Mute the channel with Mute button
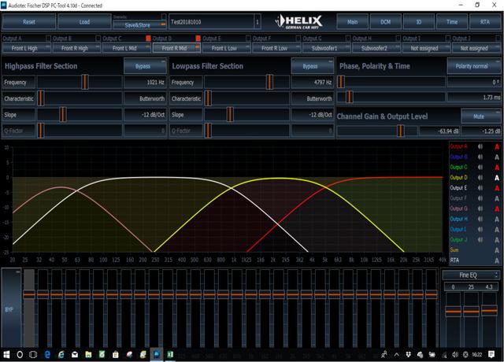The height and width of the screenshot is (362, 504). pos(481,116)
